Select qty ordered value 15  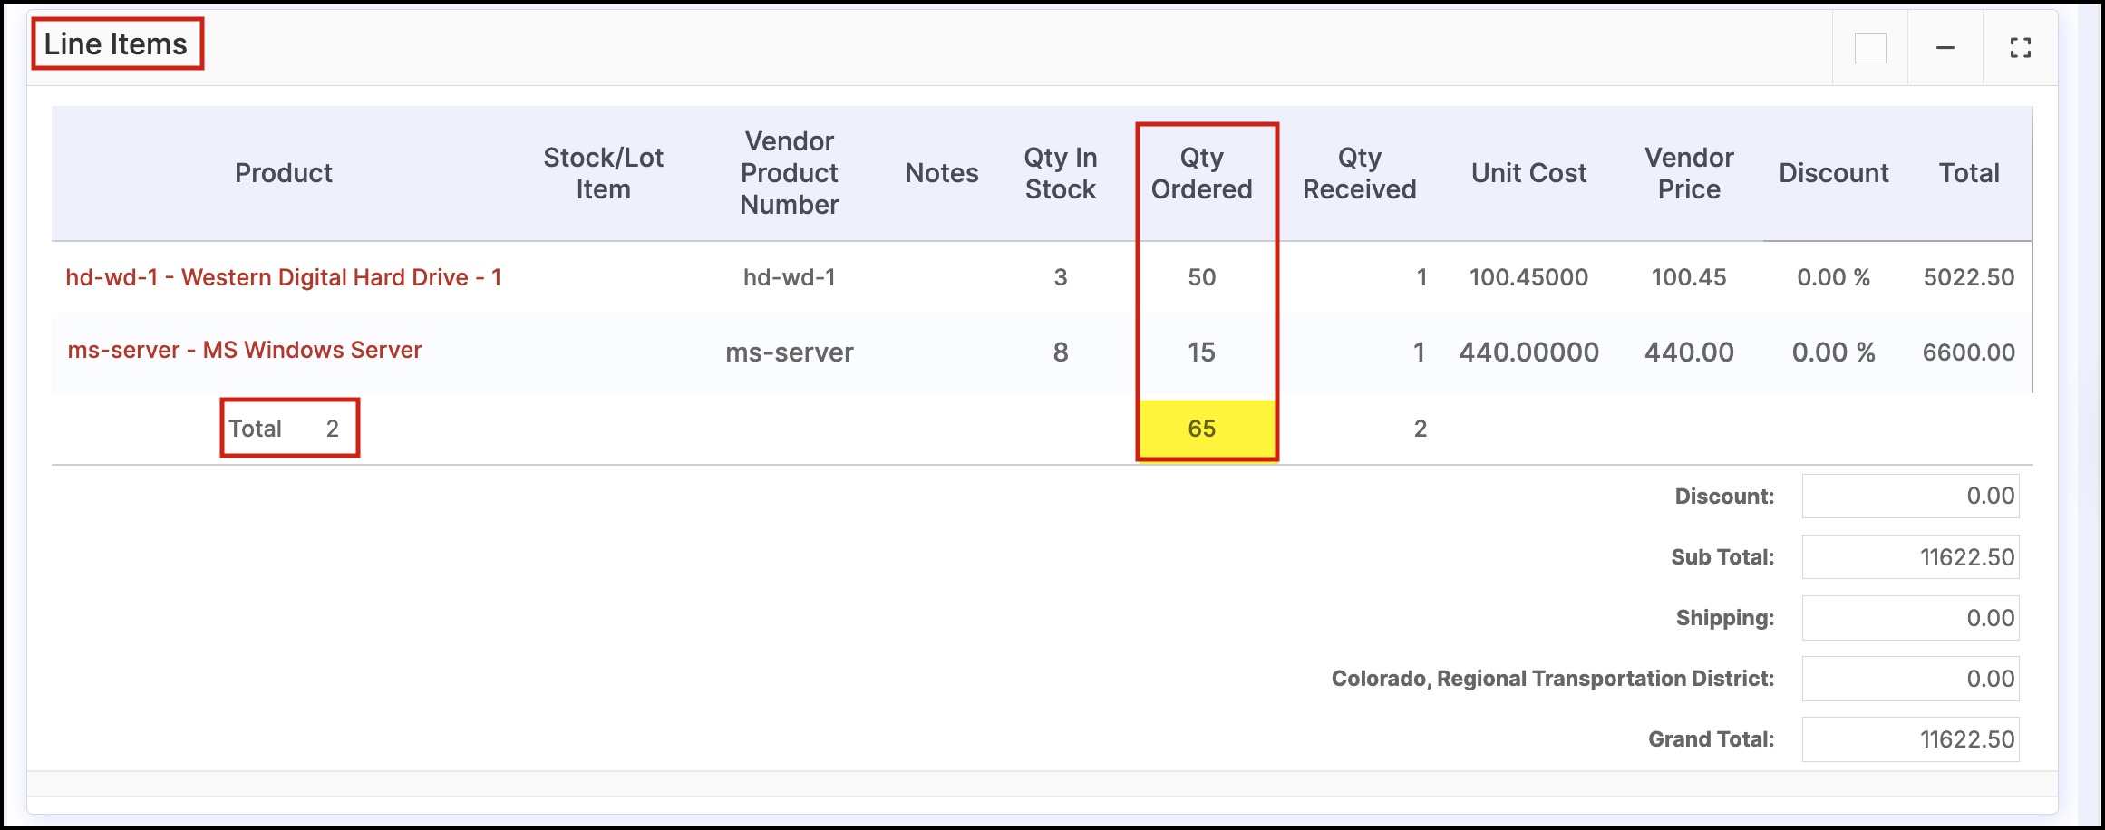point(1202,352)
